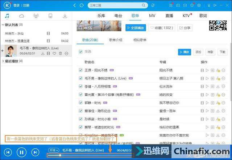Open the mail messages icon

[185, 5]
